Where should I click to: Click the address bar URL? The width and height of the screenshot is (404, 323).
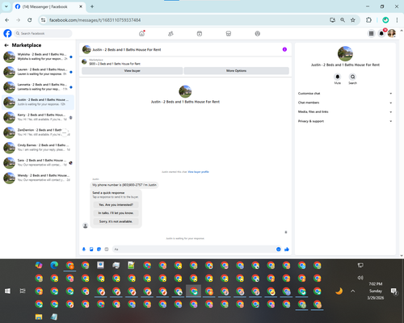pos(95,20)
